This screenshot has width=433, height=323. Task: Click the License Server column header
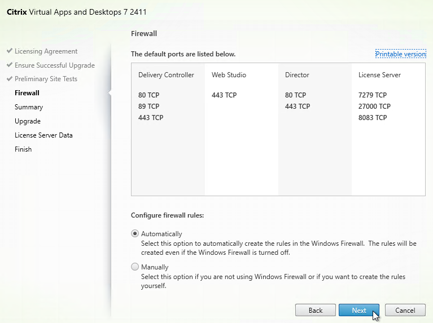(379, 75)
